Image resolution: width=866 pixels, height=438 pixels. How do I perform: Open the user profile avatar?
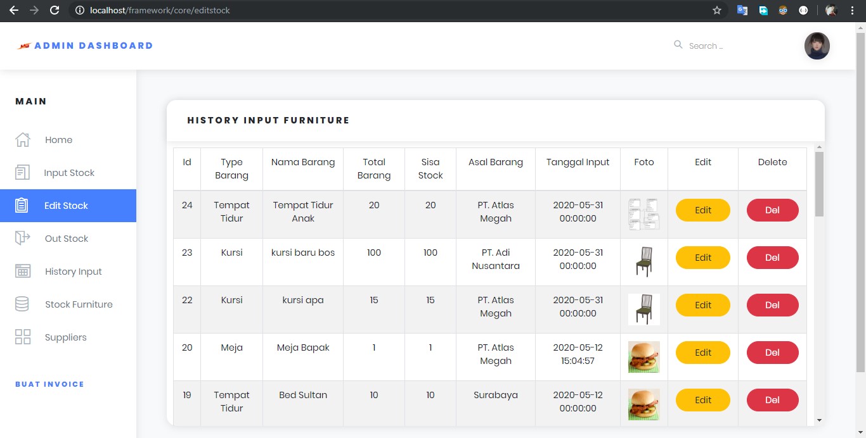[x=817, y=46]
